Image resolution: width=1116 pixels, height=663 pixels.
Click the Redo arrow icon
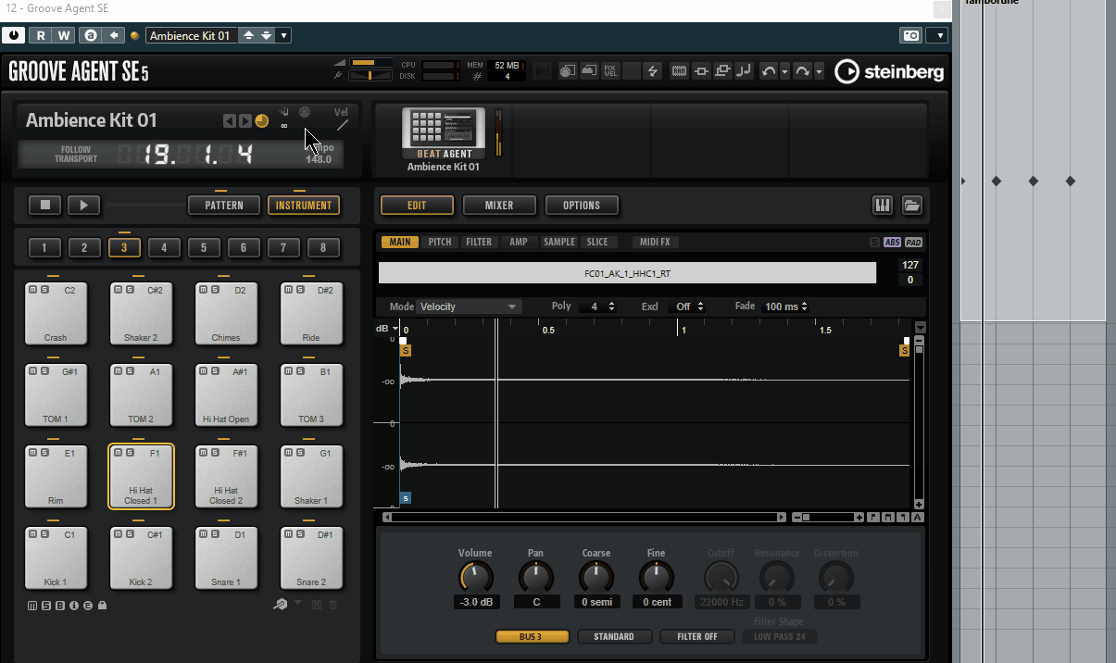coord(803,70)
